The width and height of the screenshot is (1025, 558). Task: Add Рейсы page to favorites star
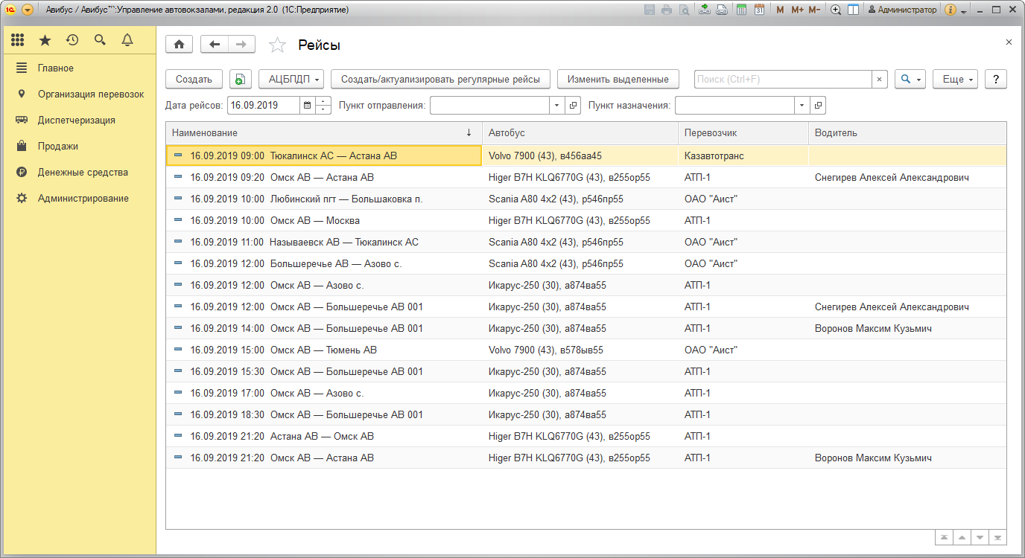tap(277, 45)
